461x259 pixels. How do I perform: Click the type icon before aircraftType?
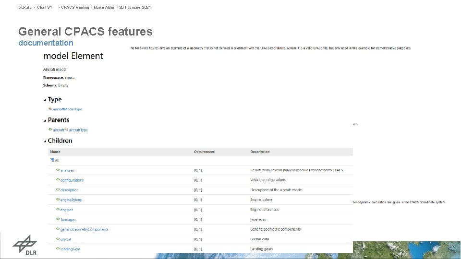pos(66,129)
